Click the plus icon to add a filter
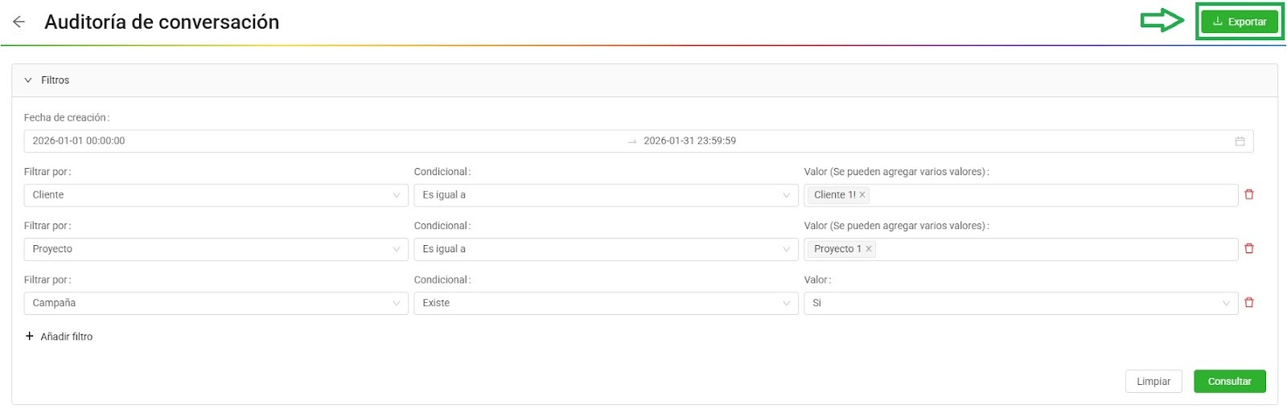The width and height of the screenshot is (1287, 413). [x=30, y=337]
